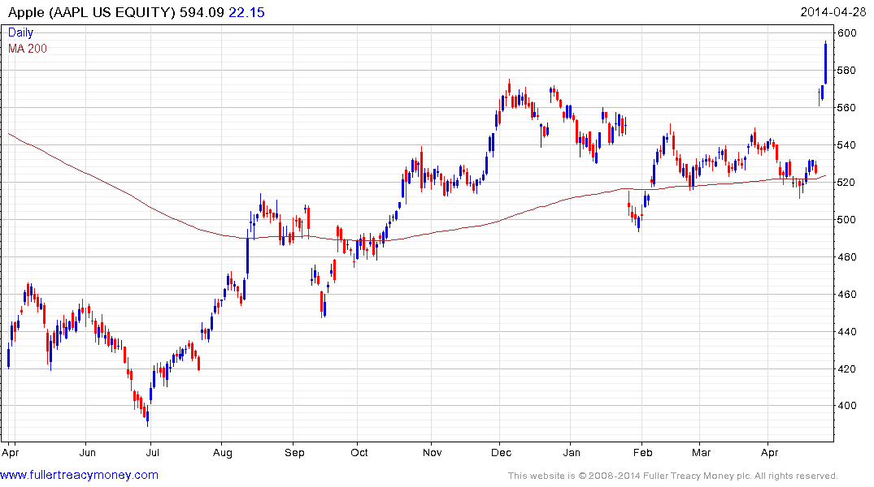
Task: Click the 'MA 200' legend label
Action: click(28, 49)
